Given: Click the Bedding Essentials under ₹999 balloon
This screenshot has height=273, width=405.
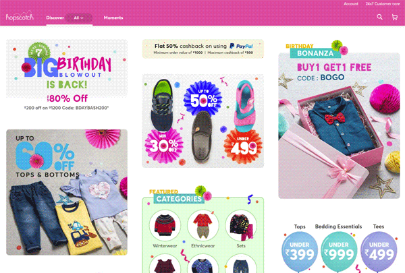Looking at the screenshot, I should (339, 251).
